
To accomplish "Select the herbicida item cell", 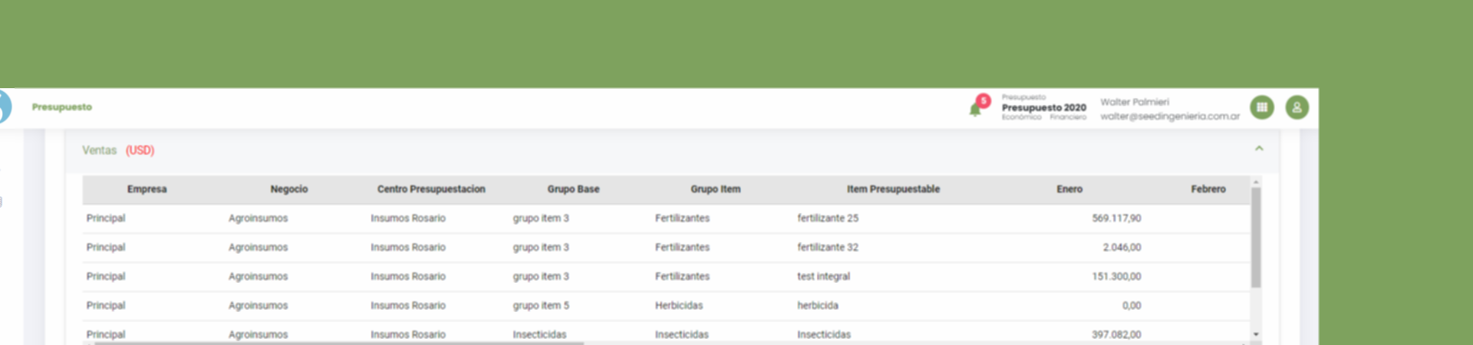I will [818, 306].
